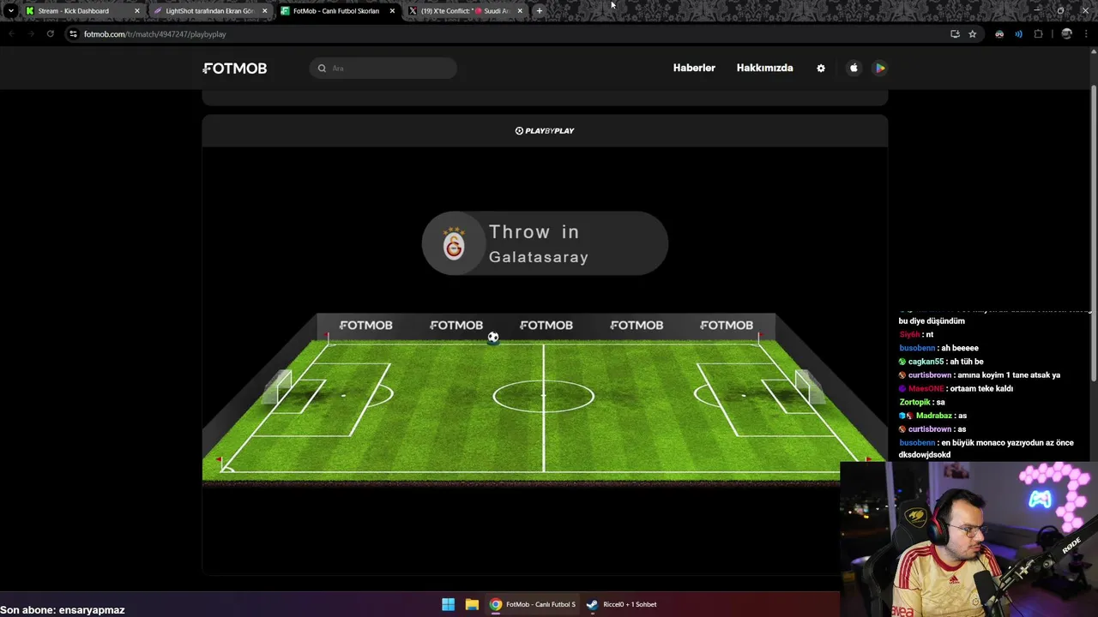This screenshot has height=617, width=1098.
Task: Click the browser forward arrow
Action: coord(31,34)
